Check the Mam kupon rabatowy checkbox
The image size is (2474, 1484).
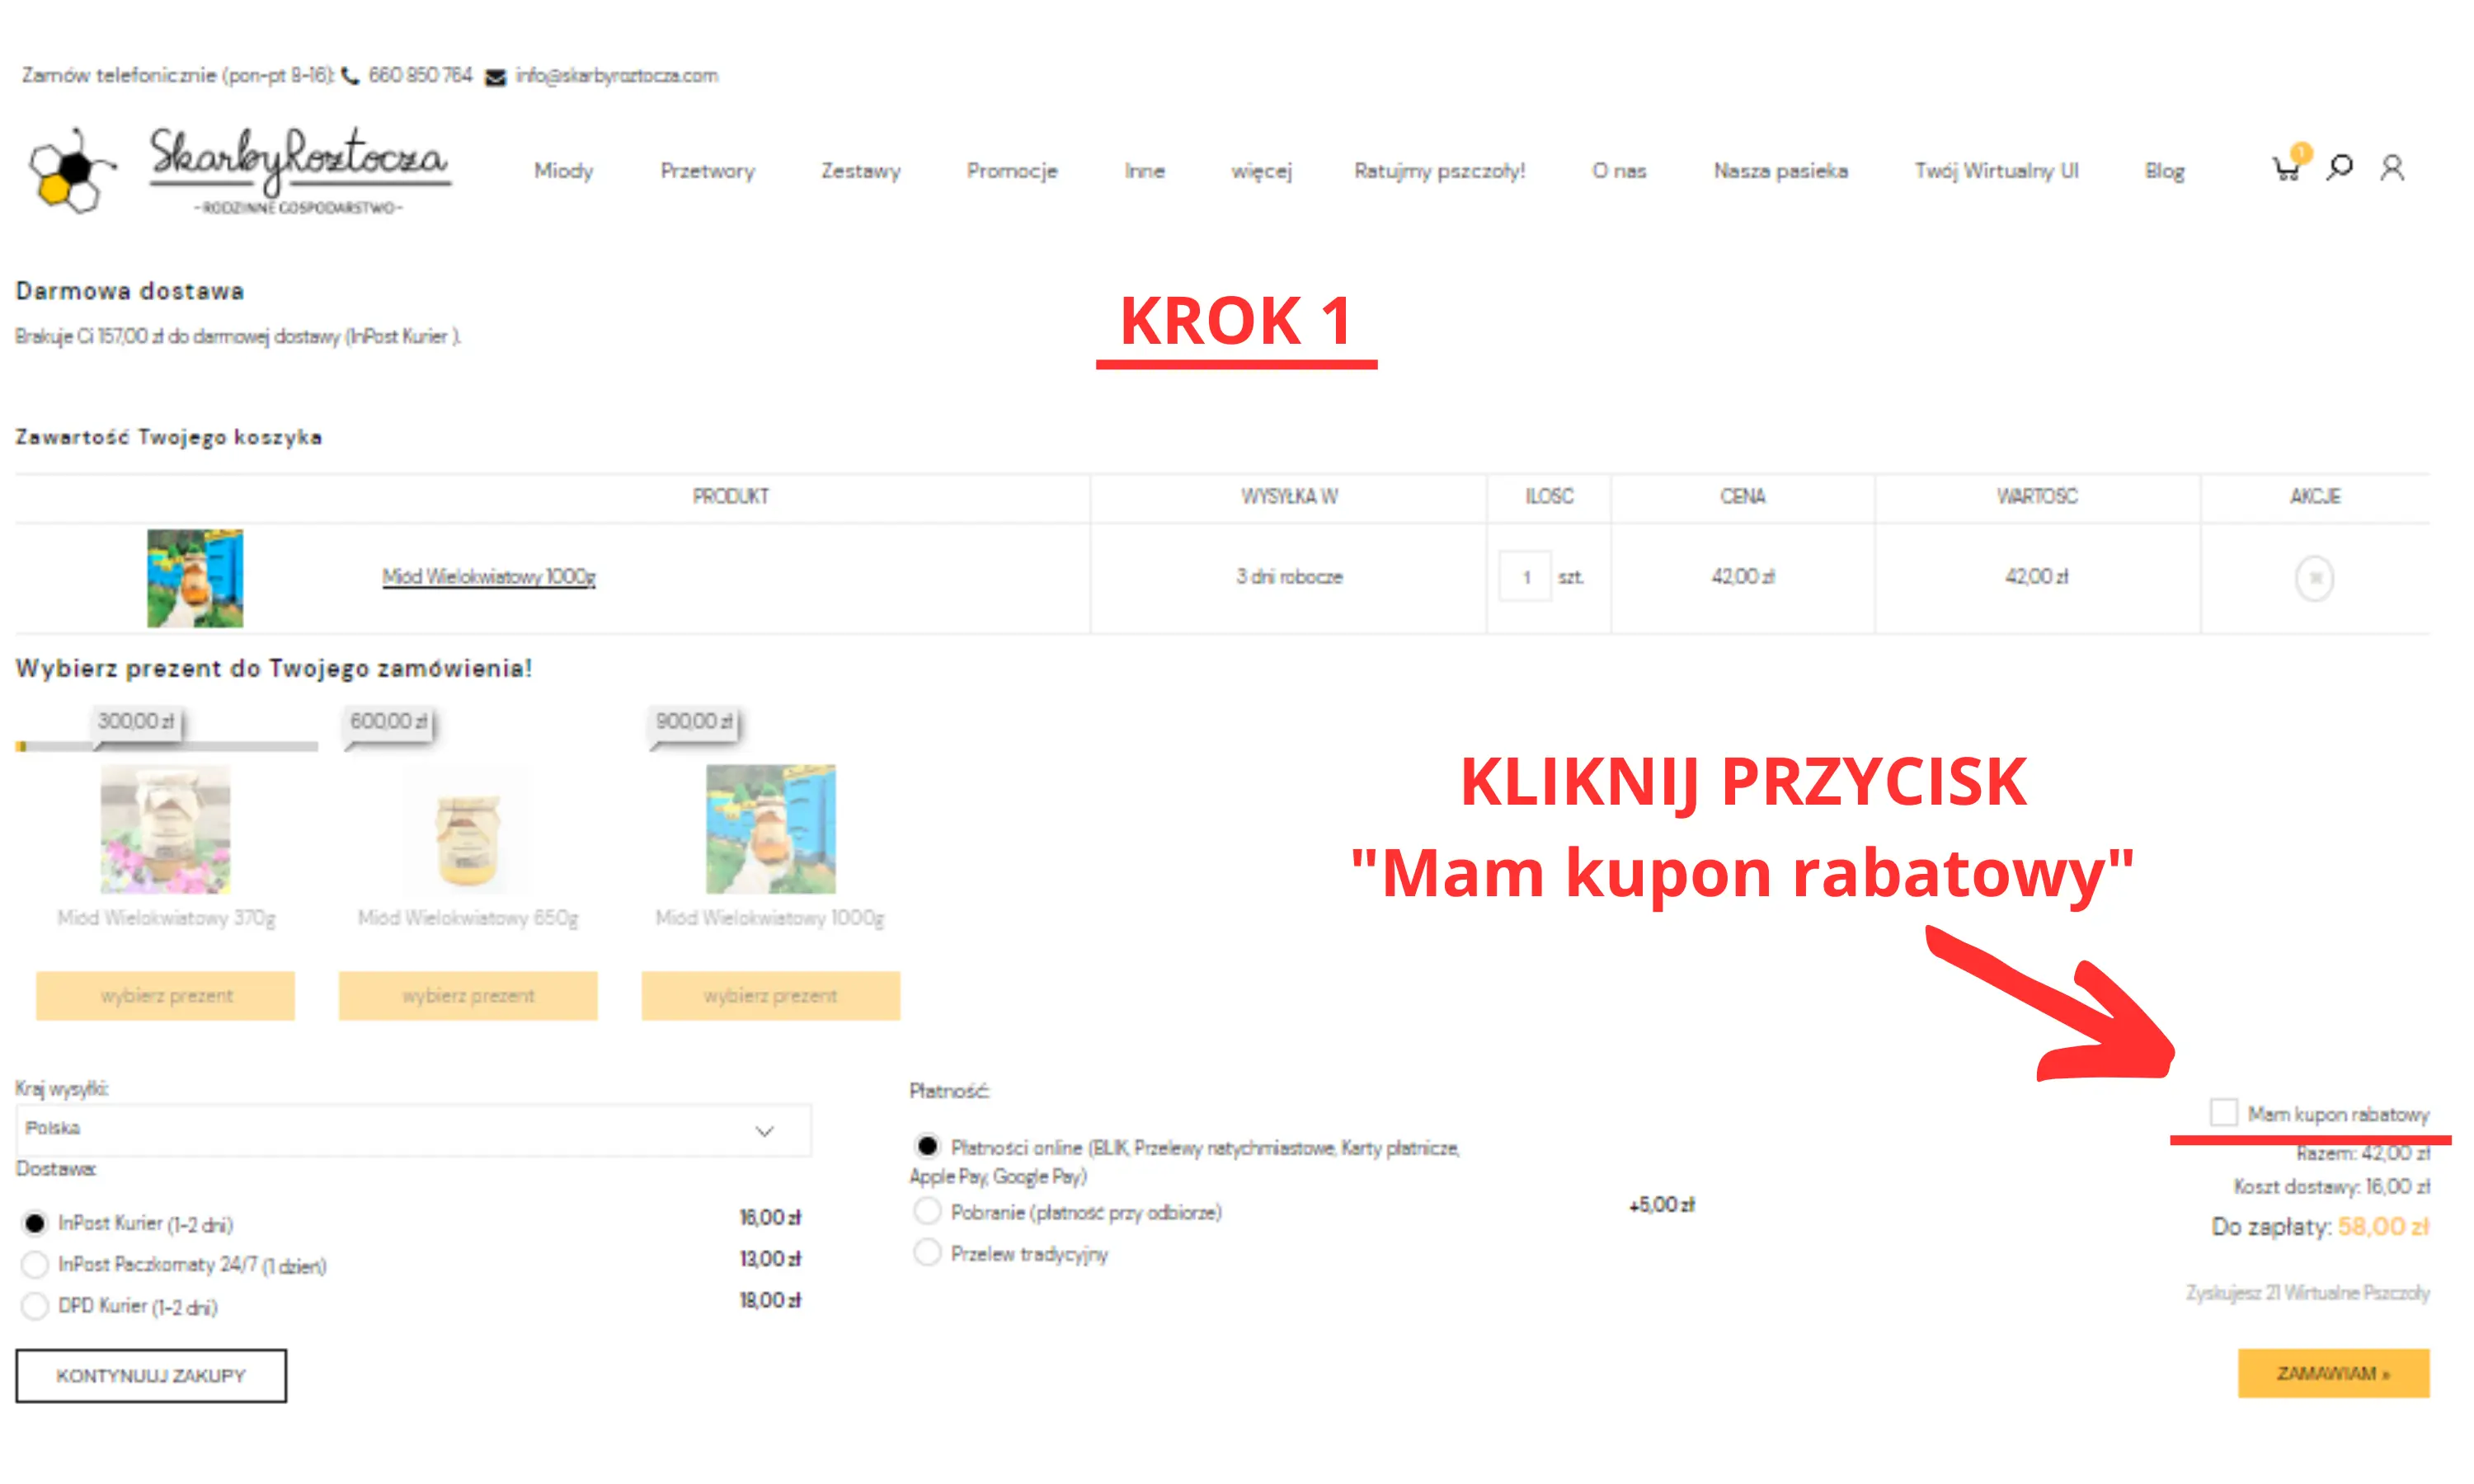[x=2223, y=1112]
